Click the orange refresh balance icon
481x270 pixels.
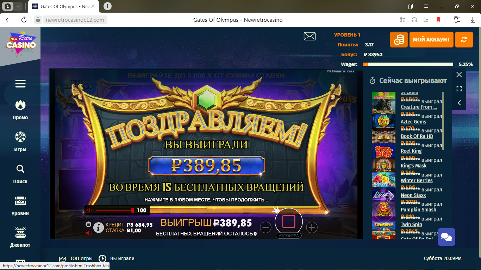pyautogui.click(x=464, y=40)
